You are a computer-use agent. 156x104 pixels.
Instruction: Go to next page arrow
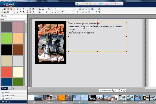click(x=122, y=91)
